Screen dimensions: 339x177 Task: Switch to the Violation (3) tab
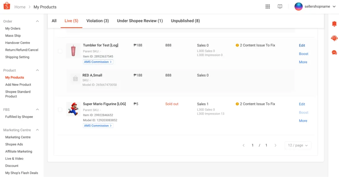tap(98, 21)
